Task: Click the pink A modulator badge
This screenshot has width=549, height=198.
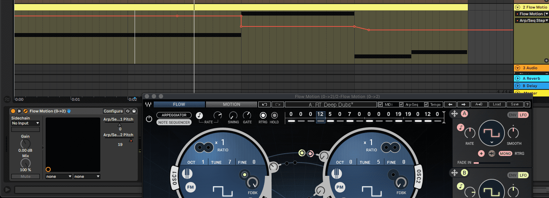Action: click(x=465, y=114)
